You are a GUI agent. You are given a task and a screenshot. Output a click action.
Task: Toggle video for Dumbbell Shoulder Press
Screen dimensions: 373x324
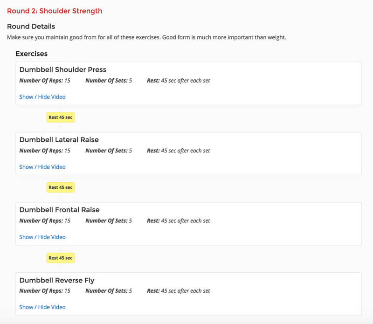42,97
